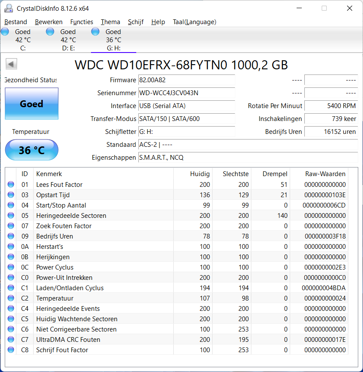Switch to the D: E: disk tab
This screenshot has width=363, height=372.
[x=68, y=40]
